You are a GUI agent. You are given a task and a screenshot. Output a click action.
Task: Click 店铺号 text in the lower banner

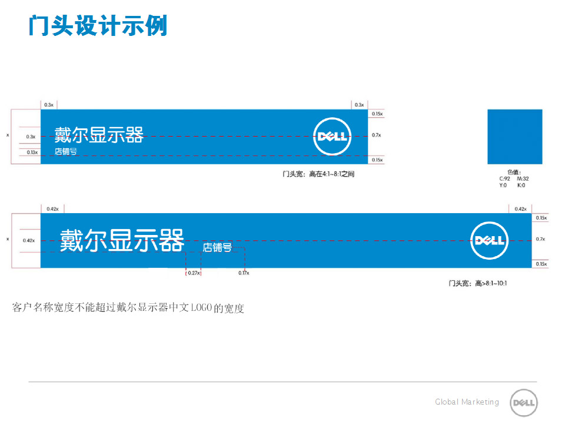point(217,247)
